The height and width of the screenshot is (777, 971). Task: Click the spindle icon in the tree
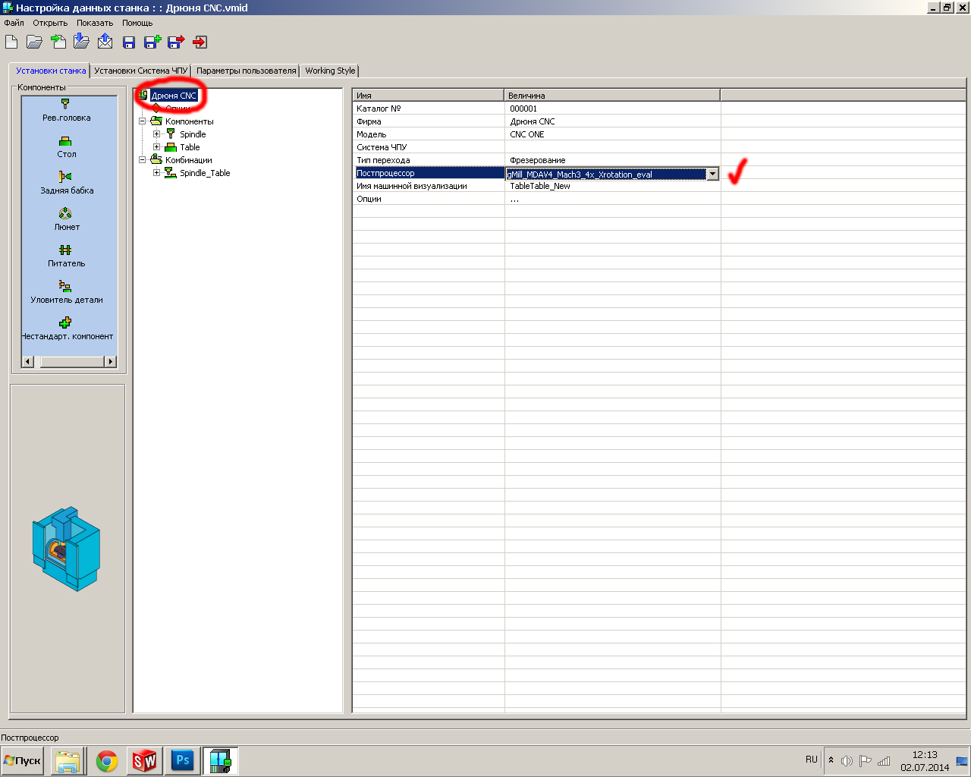tap(171, 134)
